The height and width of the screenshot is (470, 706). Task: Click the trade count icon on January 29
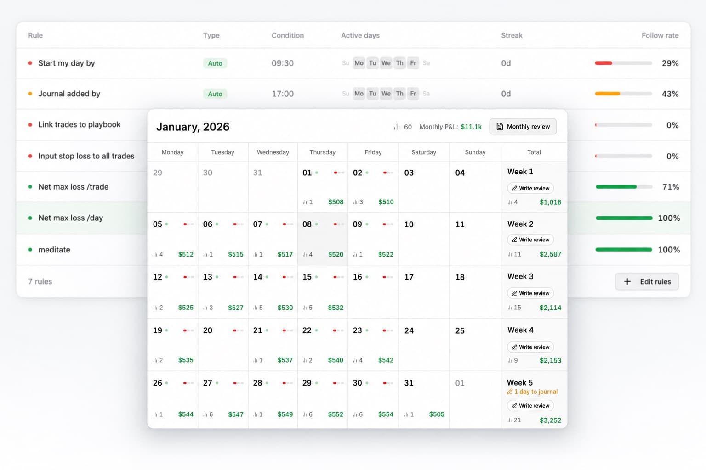(x=305, y=414)
